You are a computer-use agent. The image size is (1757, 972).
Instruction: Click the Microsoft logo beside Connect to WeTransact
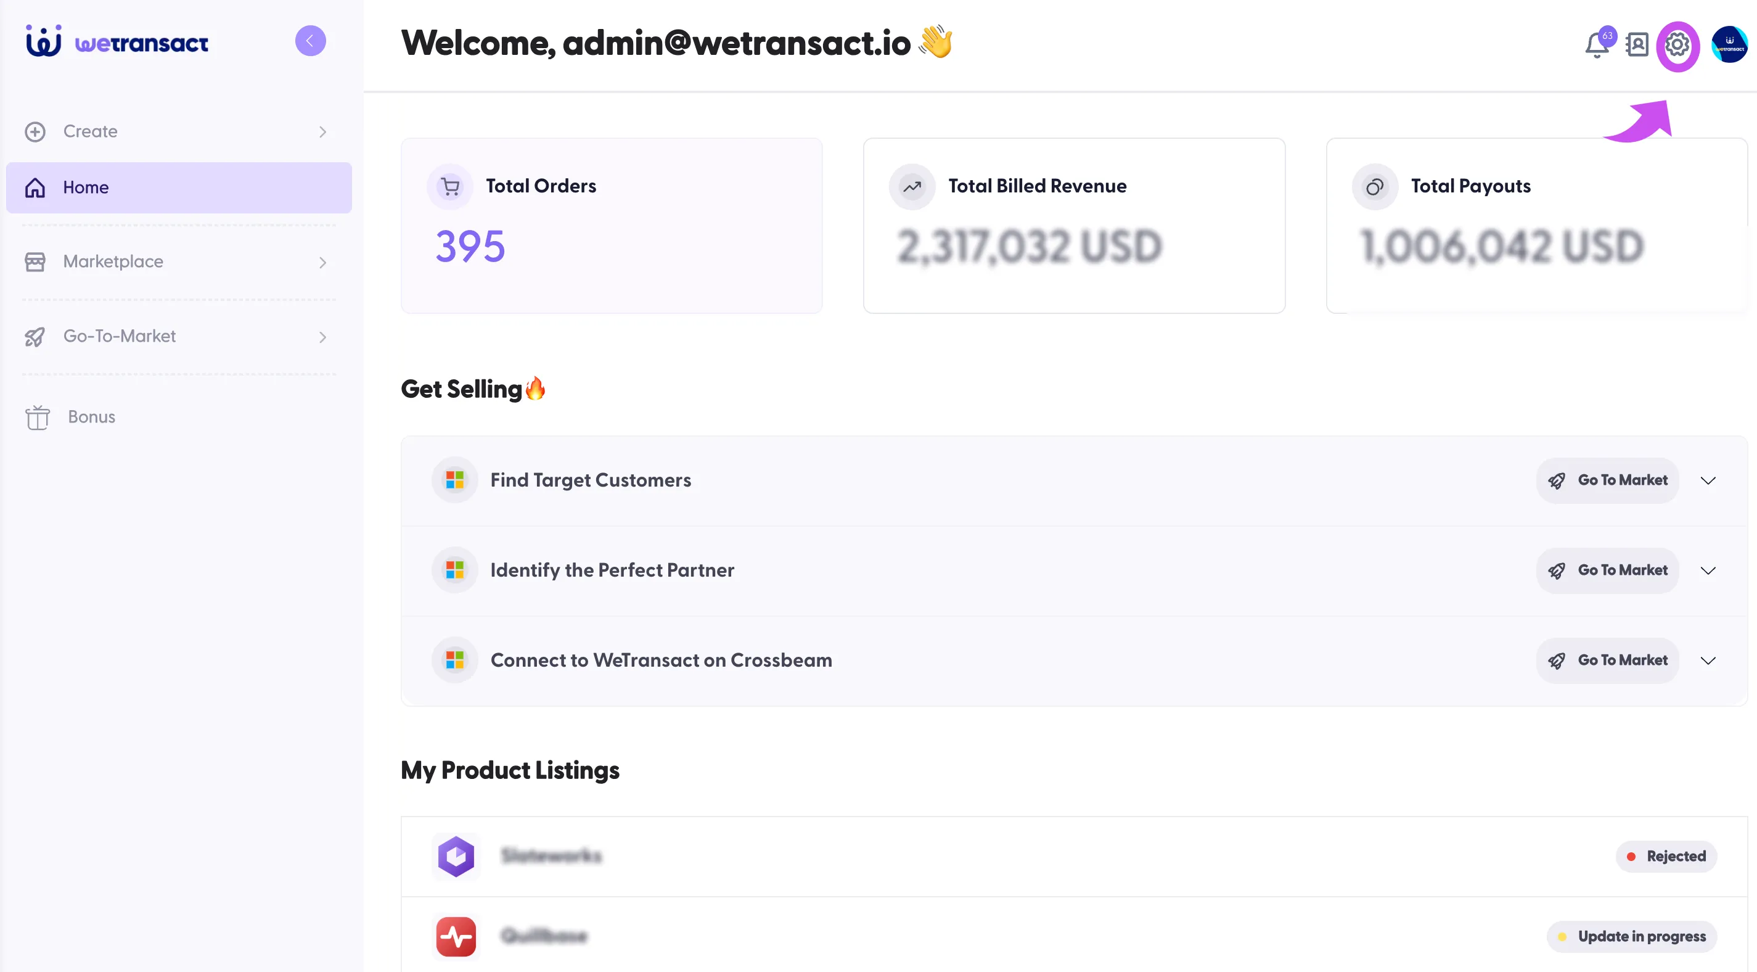click(455, 660)
